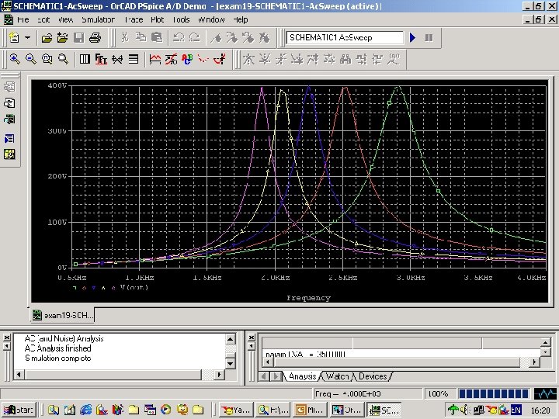Open the New file dropdown arrow
Screen dimensions: 559x419
click(x=28, y=37)
